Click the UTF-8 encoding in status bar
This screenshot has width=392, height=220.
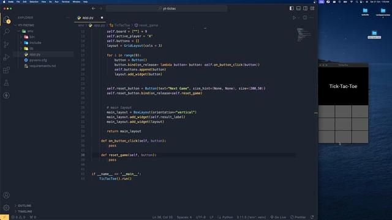[200, 218]
